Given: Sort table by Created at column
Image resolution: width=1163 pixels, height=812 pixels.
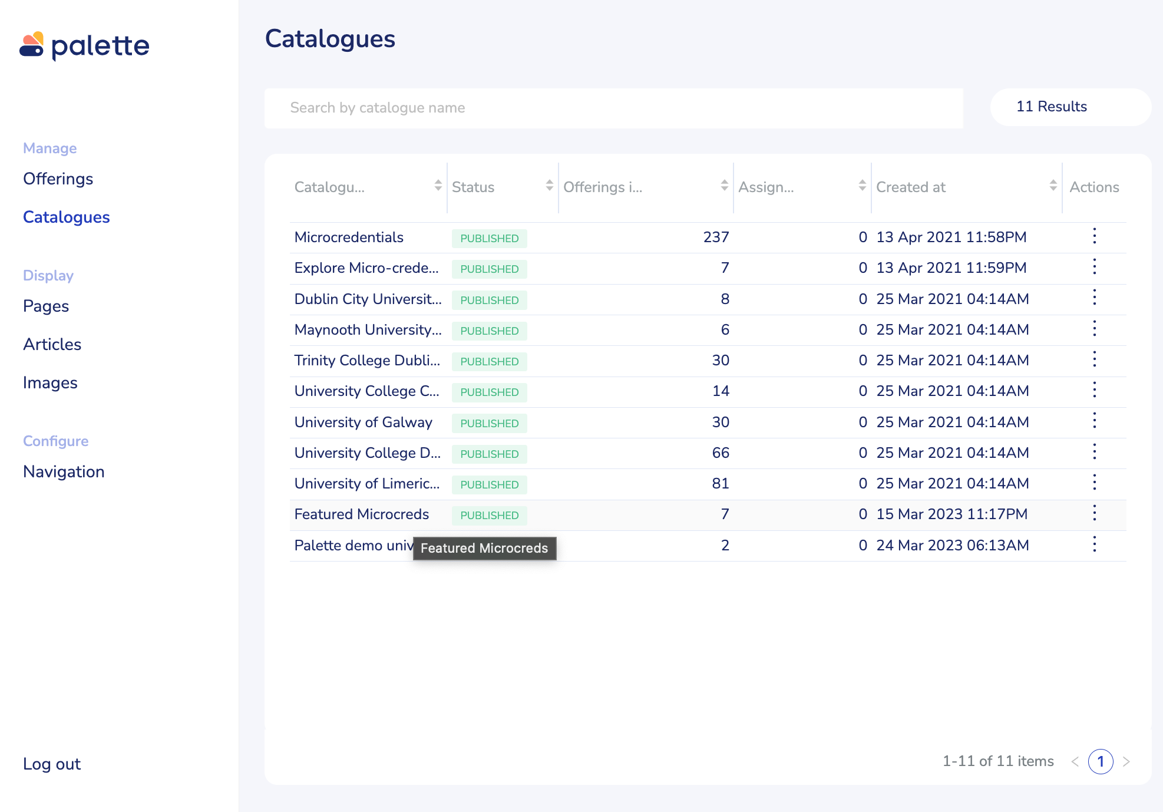Looking at the screenshot, I should click(x=1053, y=186).
